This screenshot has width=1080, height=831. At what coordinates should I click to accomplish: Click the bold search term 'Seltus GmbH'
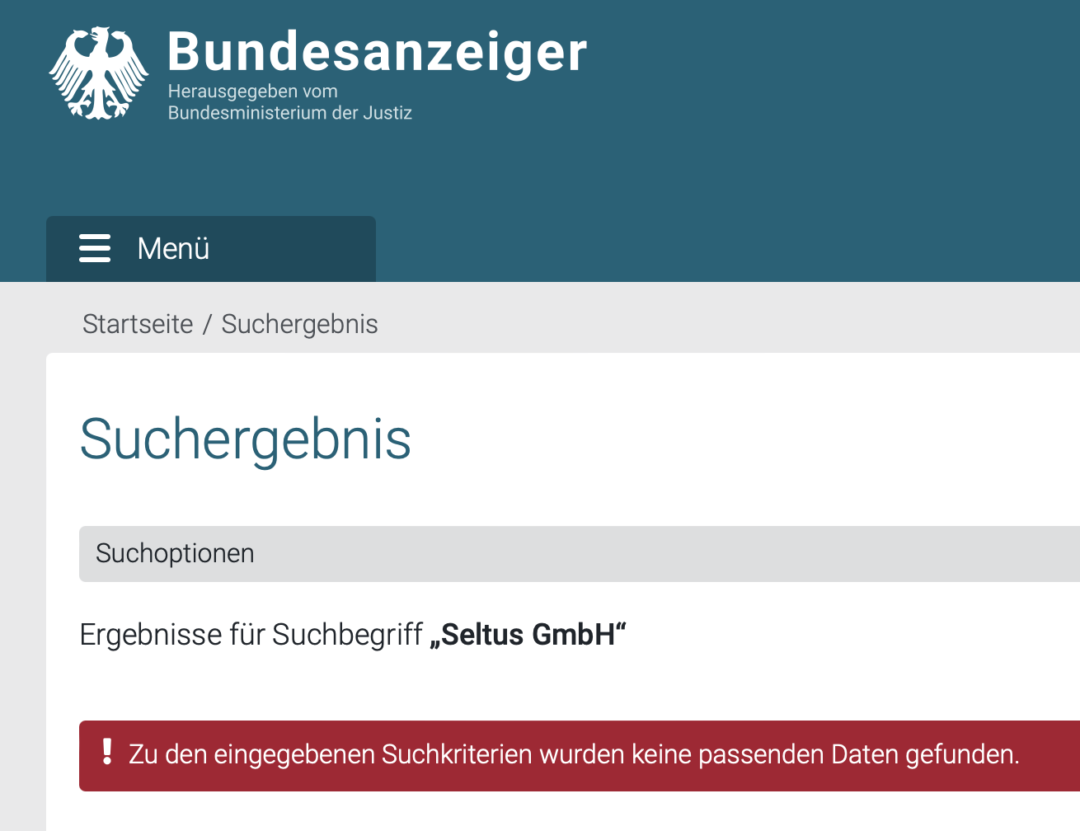coord(528,635)
